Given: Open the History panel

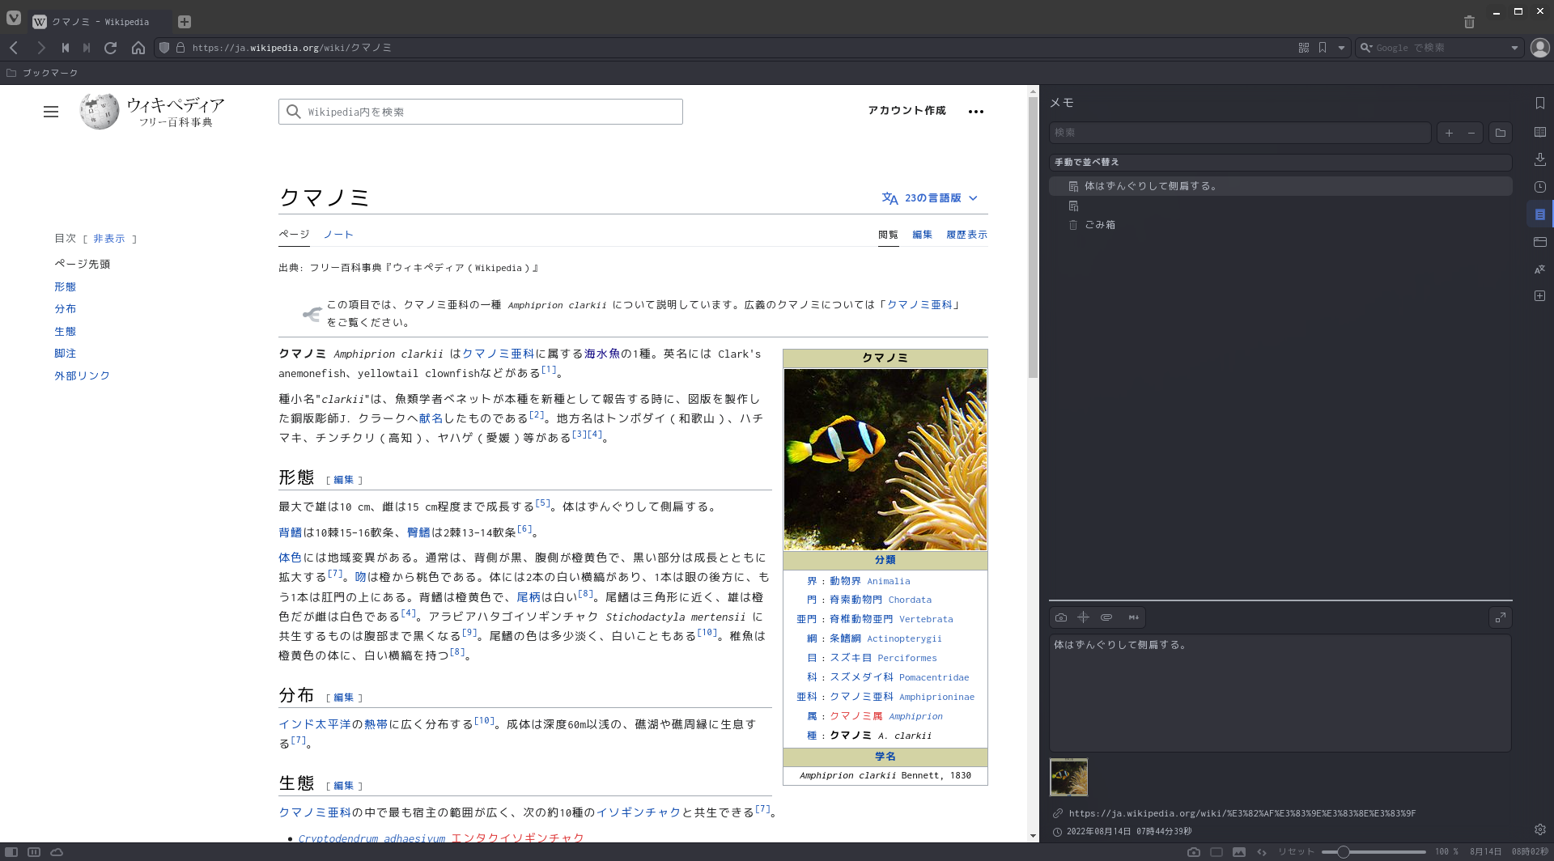Looking at the screenshot, I should [1540, 186].
